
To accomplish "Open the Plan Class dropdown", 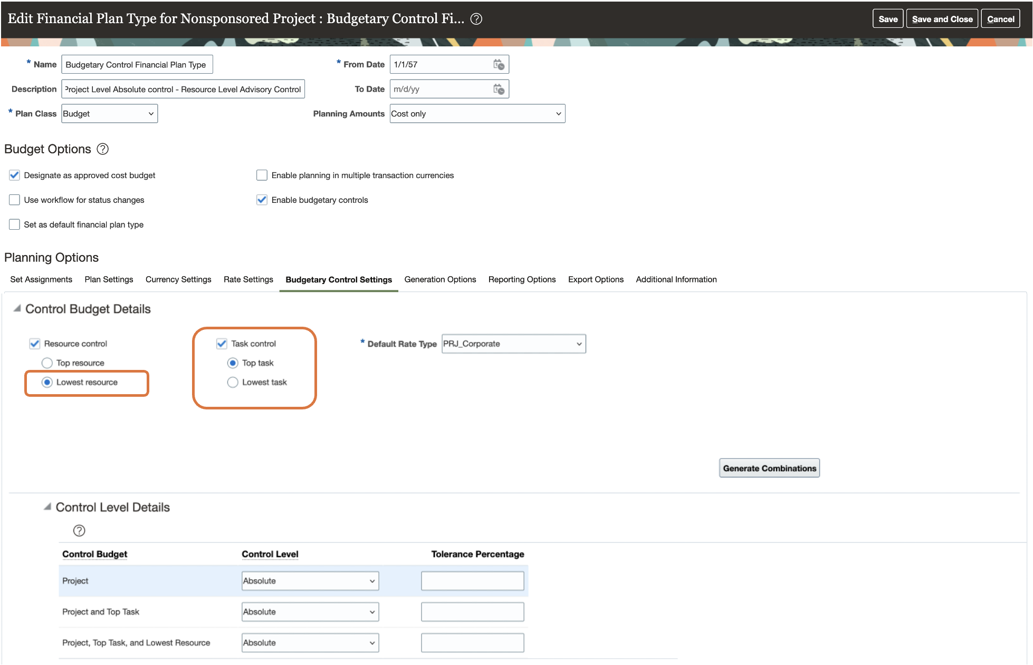I will coord(109,114).
